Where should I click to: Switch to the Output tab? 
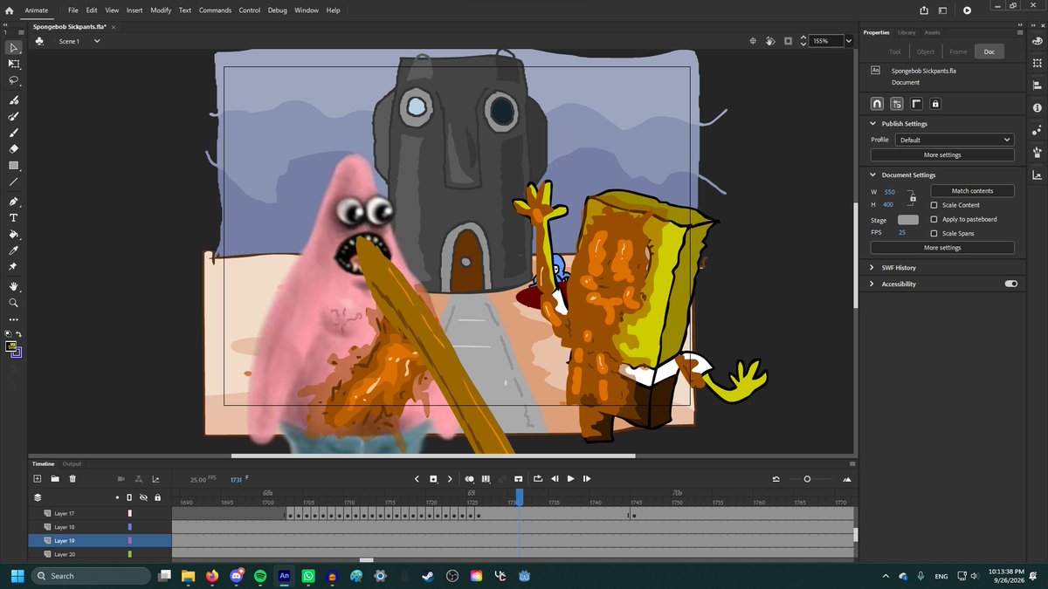pyautogui.click(x=72, y=463)
